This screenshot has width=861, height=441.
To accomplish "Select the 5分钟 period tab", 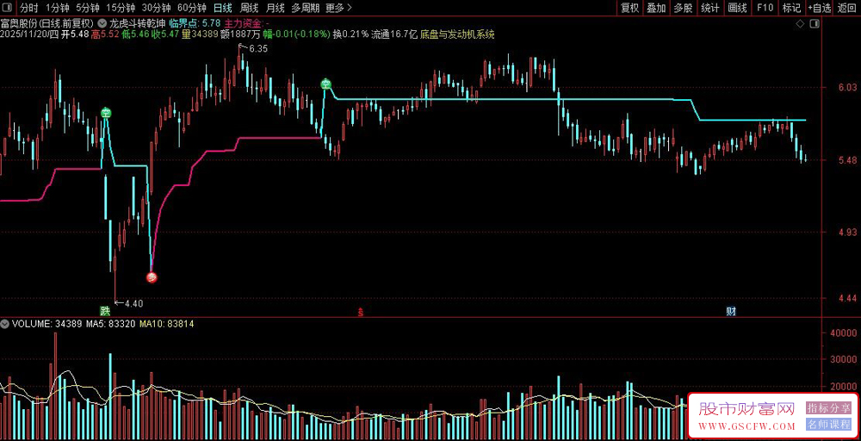I will 87,8.
